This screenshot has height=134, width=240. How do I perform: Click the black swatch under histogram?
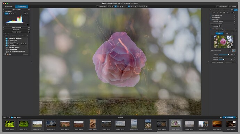[x=28, y=25]
